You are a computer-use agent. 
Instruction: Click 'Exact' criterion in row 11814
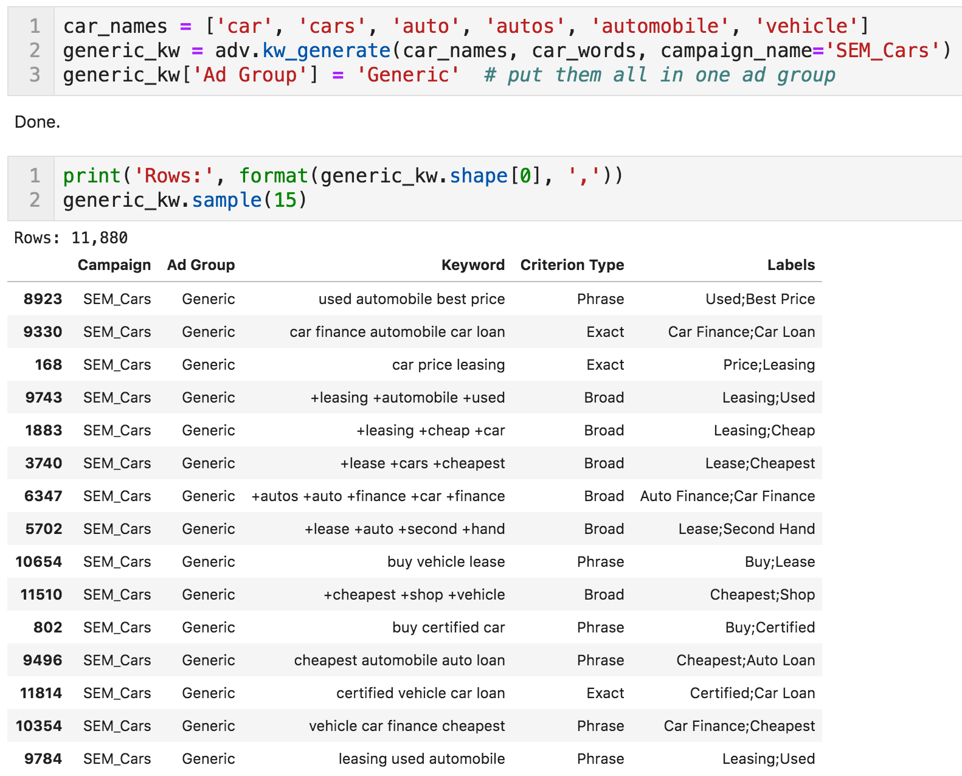tap(606, 693)
